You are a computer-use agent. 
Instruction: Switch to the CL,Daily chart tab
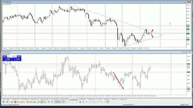pyautogui.click(x=100, y=99)
